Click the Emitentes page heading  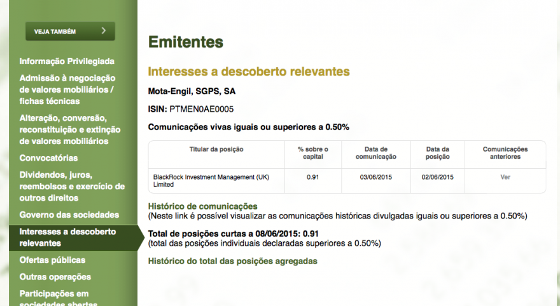[186, 42]
